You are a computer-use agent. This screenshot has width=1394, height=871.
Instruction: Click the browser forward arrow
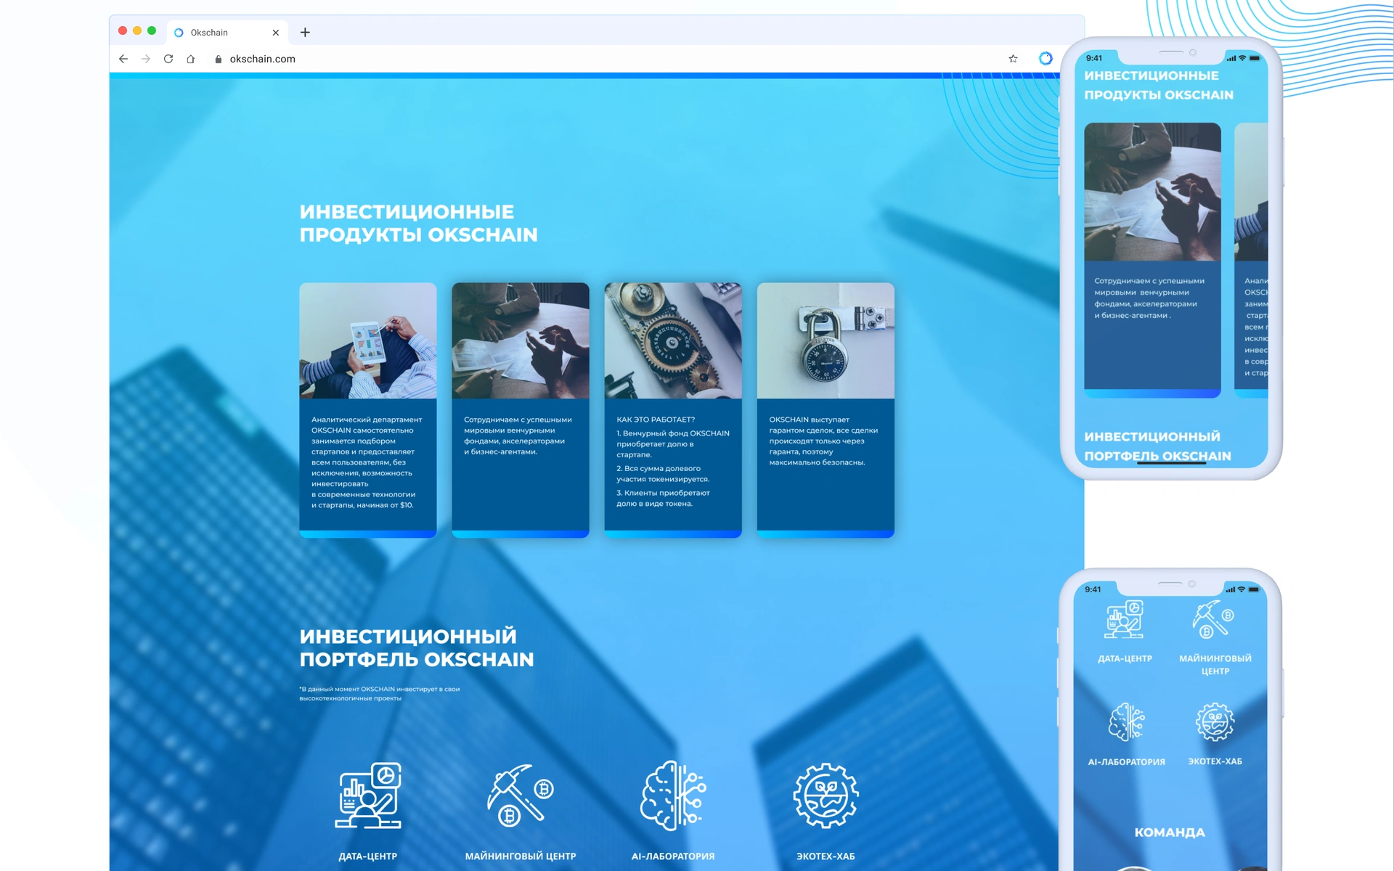tap(146, 59)
